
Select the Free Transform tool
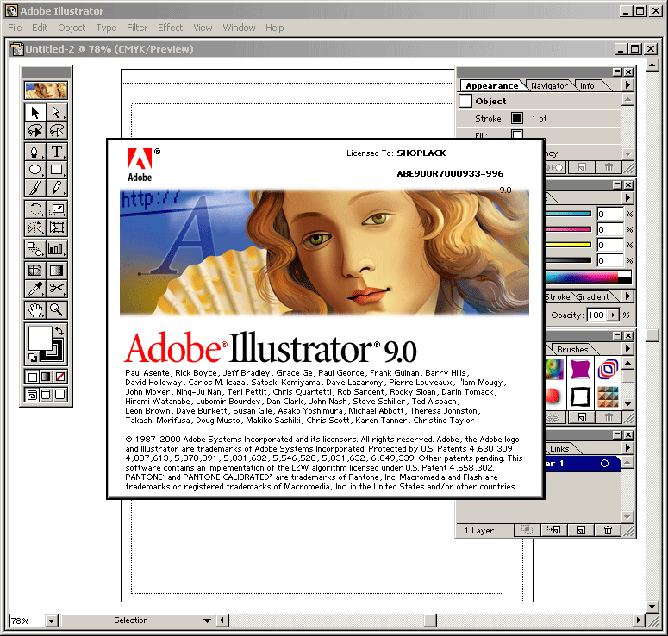[x=56, y=228]
